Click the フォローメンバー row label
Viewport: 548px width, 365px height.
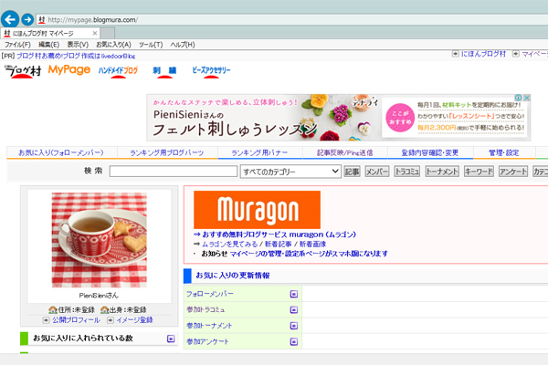pos(210,294)
